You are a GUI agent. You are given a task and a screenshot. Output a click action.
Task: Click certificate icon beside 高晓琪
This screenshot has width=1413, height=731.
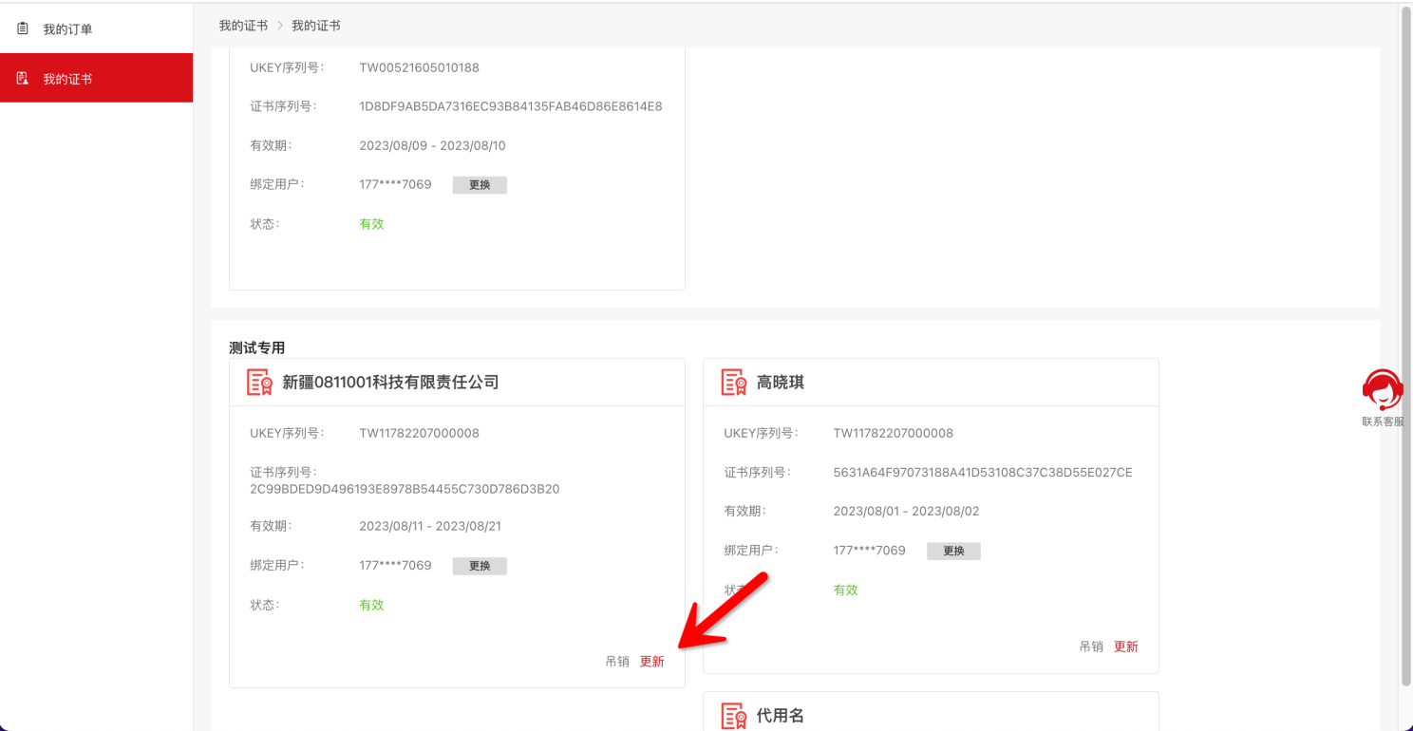pos(733,383)
